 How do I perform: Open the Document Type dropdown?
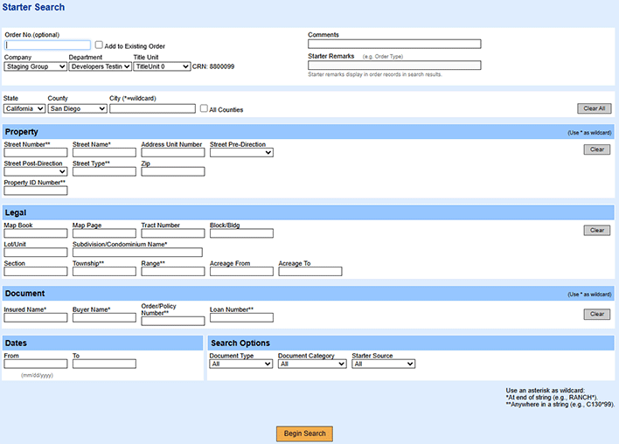click(241, 364)
